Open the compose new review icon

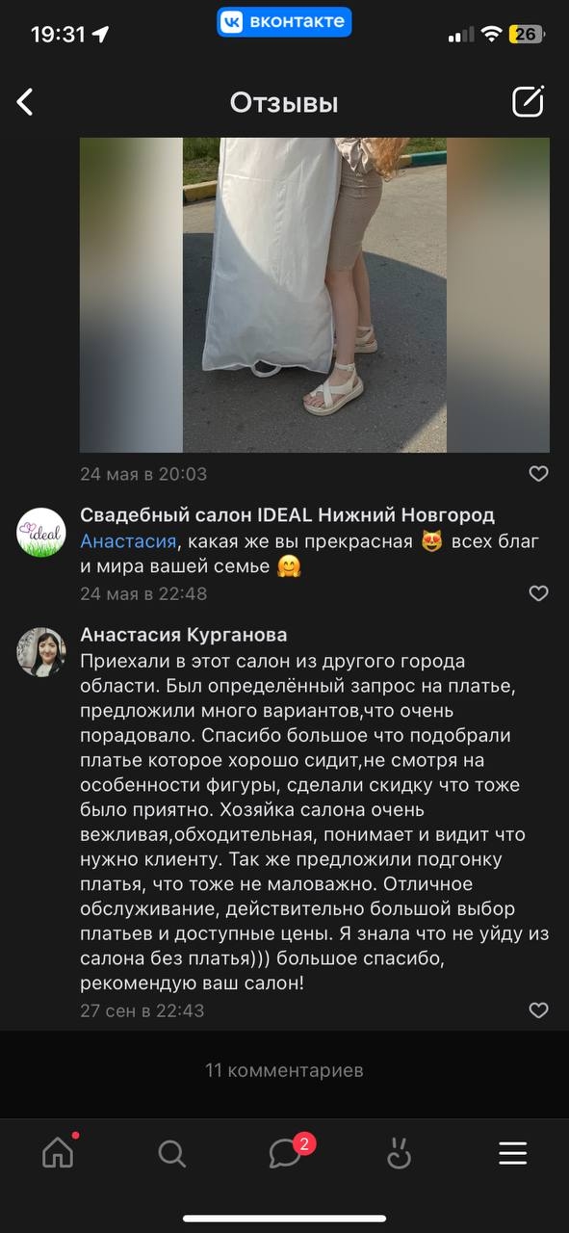[x=528, y=101]
